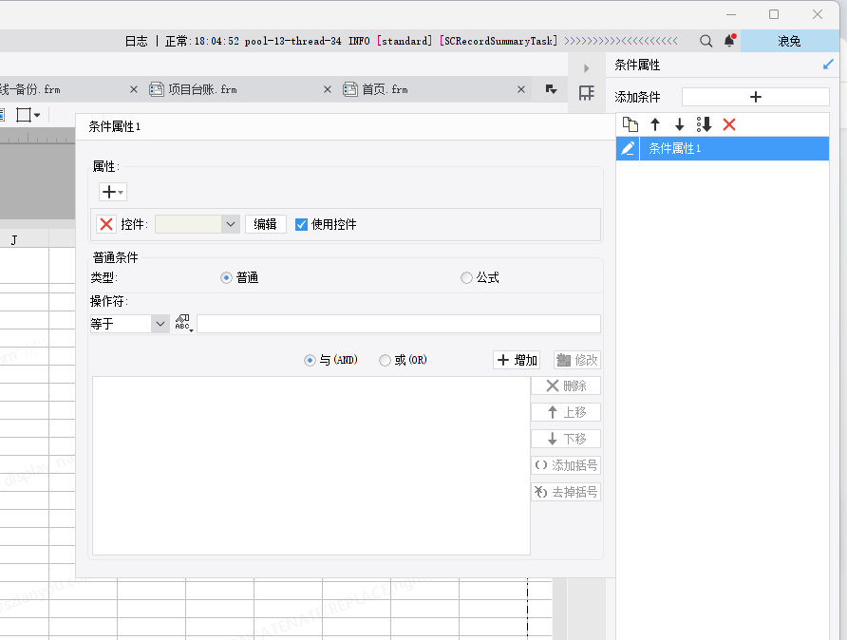The image size is (847, 640).
Task: Click edit pencil for 条件属性1
Action: click(x=628, y=148)
